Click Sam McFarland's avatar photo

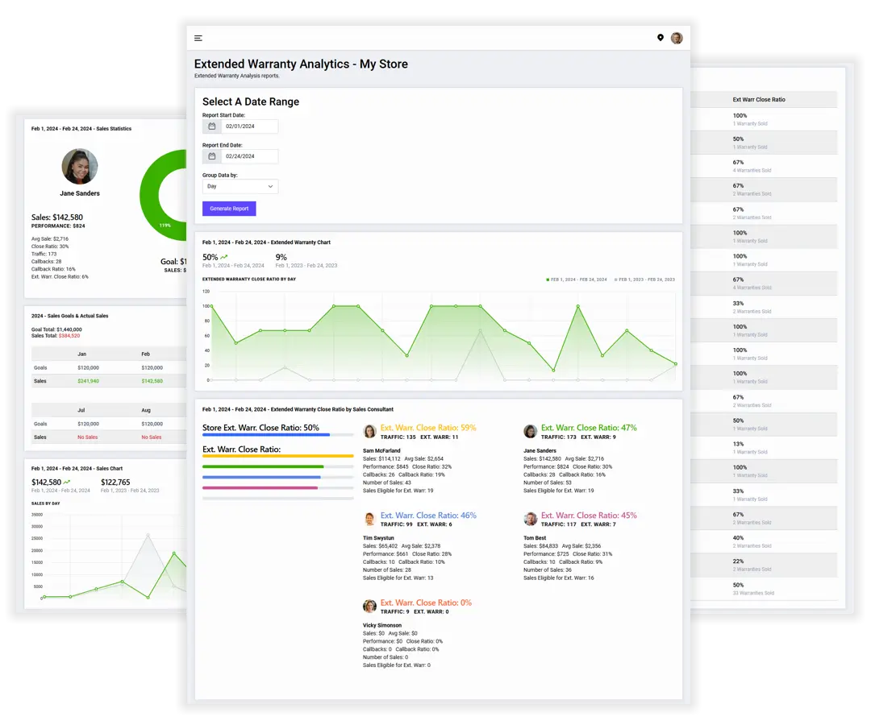pos(370,432)
